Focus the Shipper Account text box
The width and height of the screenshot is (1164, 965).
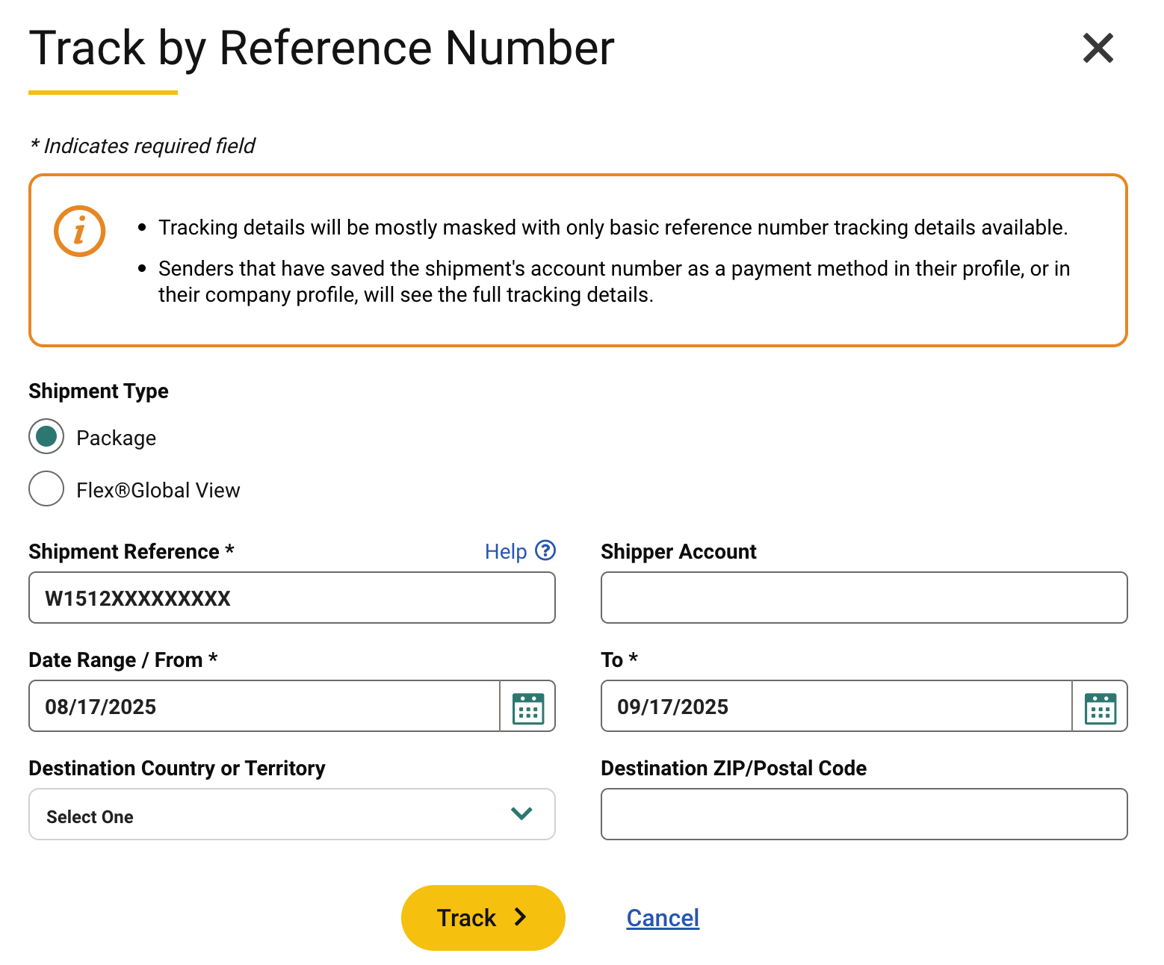pyautogui.click(x=864, y=598)
